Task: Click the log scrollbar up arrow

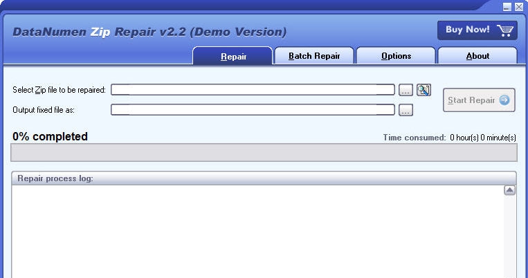Action: tap(509, 190)
